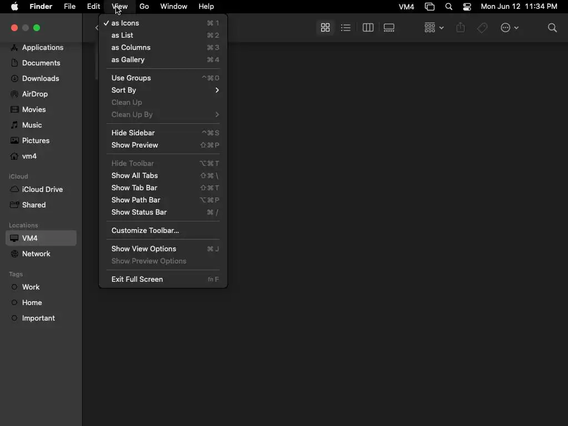Choose 'as Columns' view option
The image size is (568, 426).
pyautogui.click(x=163, y=48)
